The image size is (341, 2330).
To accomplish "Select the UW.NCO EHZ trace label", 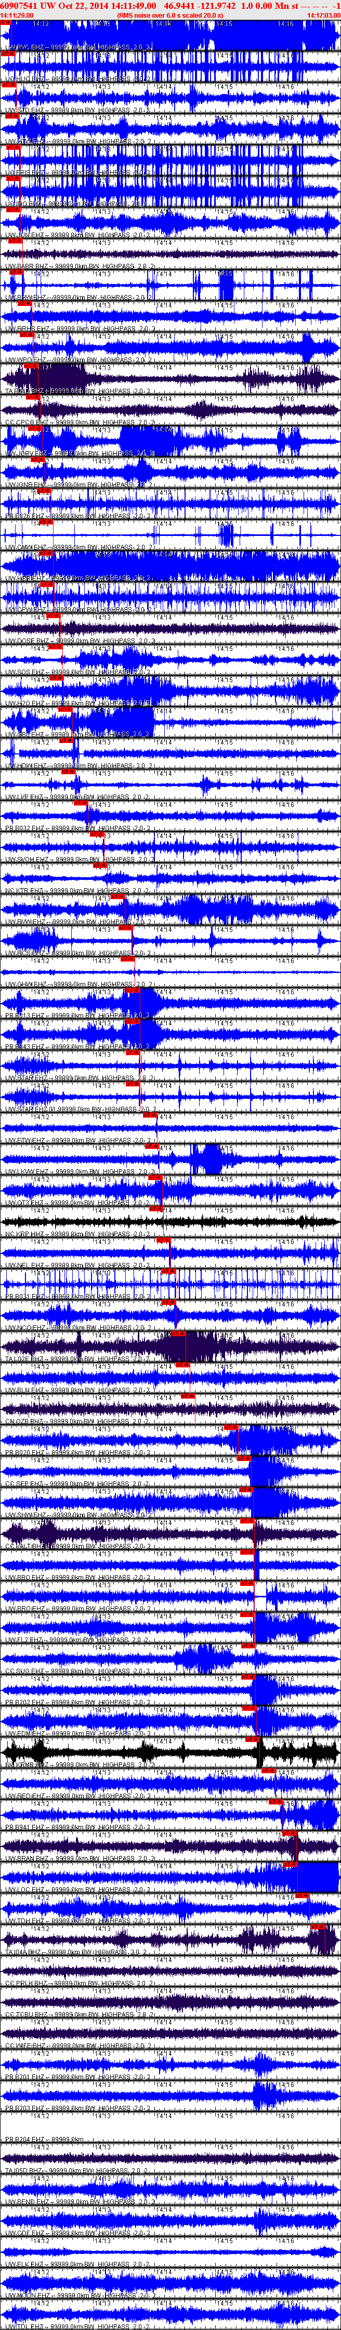I will [x=80, y=1326].
